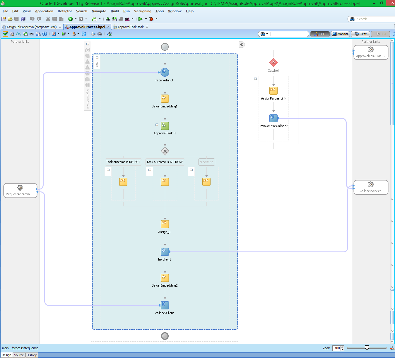Switch to ApprovalTask.task tab
This screenshot has height=358, width=395.
tap(131, 27)
